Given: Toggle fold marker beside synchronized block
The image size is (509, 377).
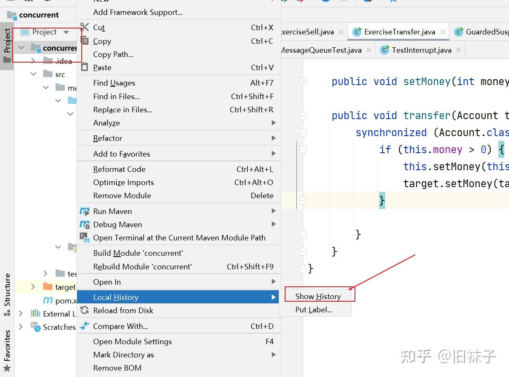Looking at the screenshot, I should coord(303,133).
